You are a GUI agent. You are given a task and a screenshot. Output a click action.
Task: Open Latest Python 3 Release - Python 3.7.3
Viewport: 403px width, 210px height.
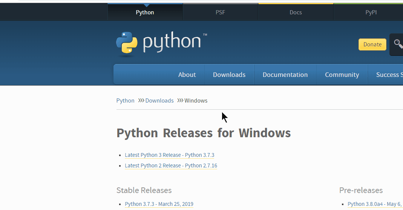(169, 155)
